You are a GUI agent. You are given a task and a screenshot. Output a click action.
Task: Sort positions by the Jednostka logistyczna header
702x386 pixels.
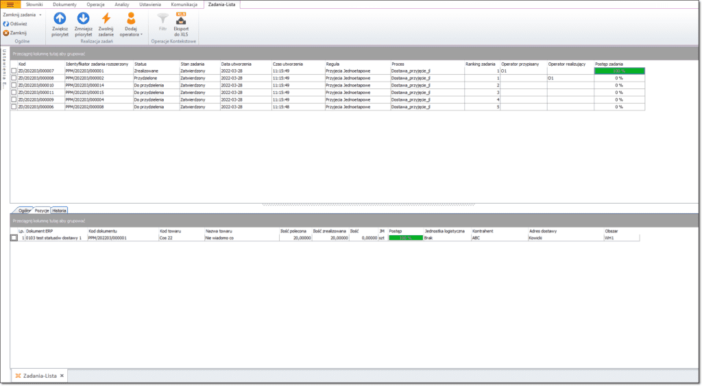447,231
